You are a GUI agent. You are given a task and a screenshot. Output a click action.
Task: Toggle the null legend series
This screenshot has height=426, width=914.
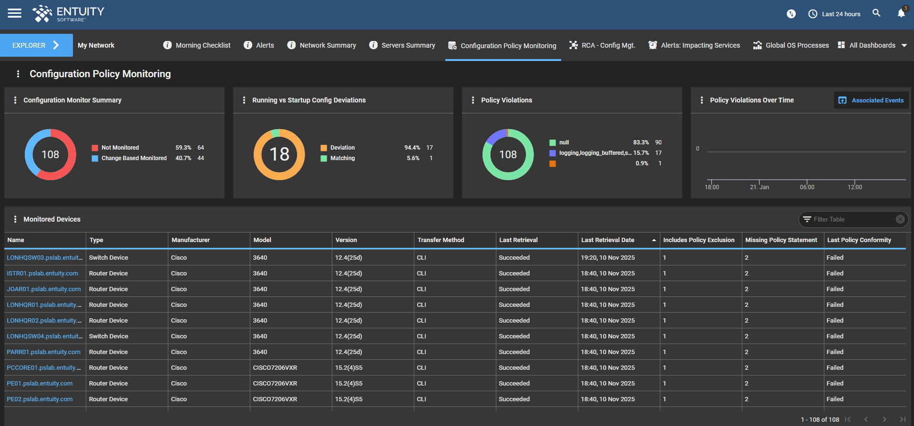(564, 142)
